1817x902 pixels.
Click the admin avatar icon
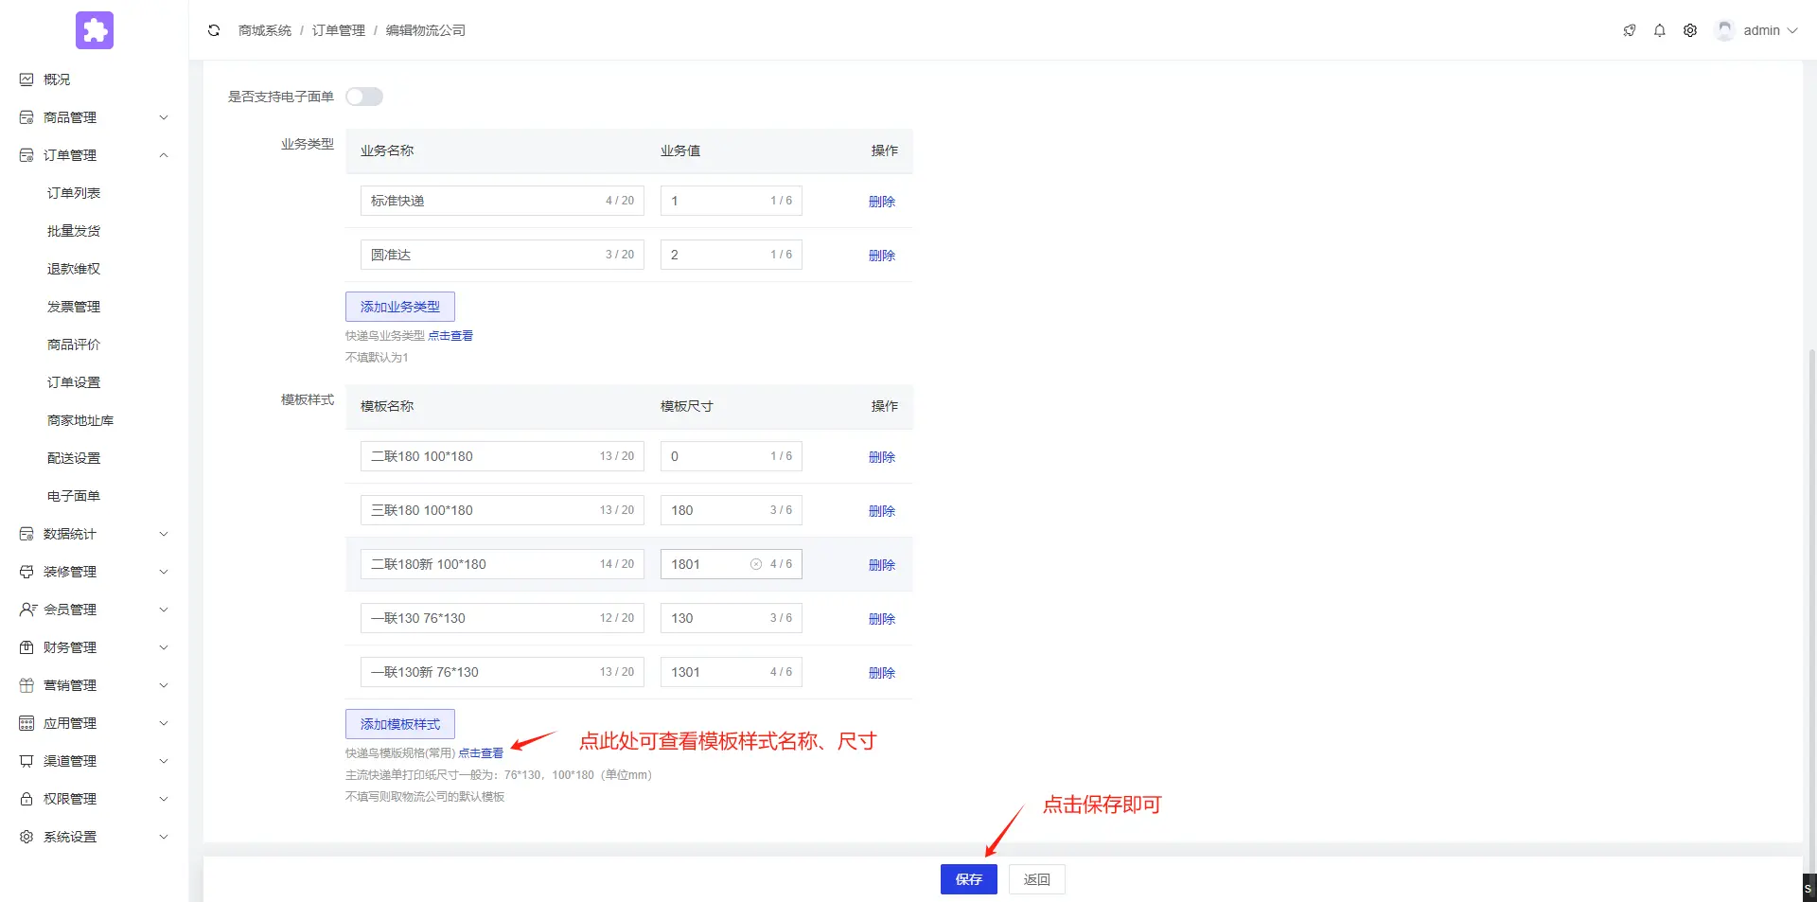tap(1724, 30)
